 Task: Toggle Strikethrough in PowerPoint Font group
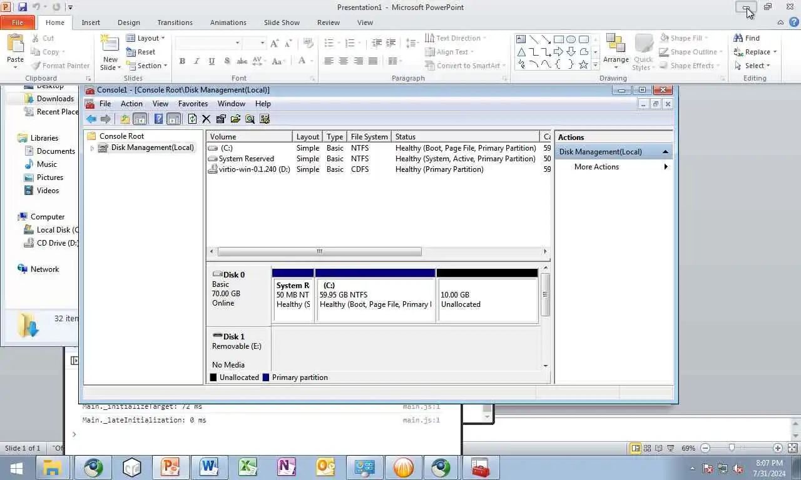coord(242,61)
